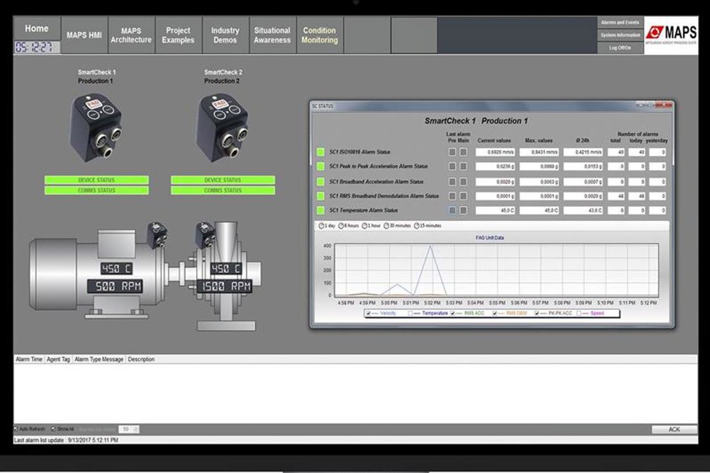
Task: Click Pre alarm box in Broadband Acceleration row
Action: (452, 181)
